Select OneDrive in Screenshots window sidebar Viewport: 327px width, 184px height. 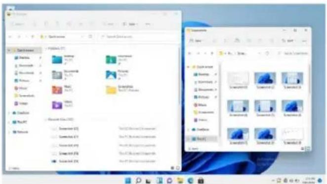coord(201,129)
